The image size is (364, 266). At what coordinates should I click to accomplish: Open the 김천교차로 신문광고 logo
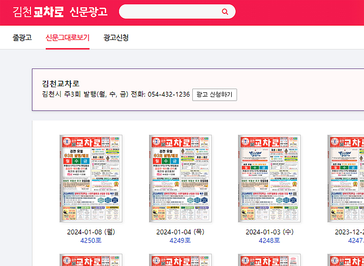(x=60, y=12)
